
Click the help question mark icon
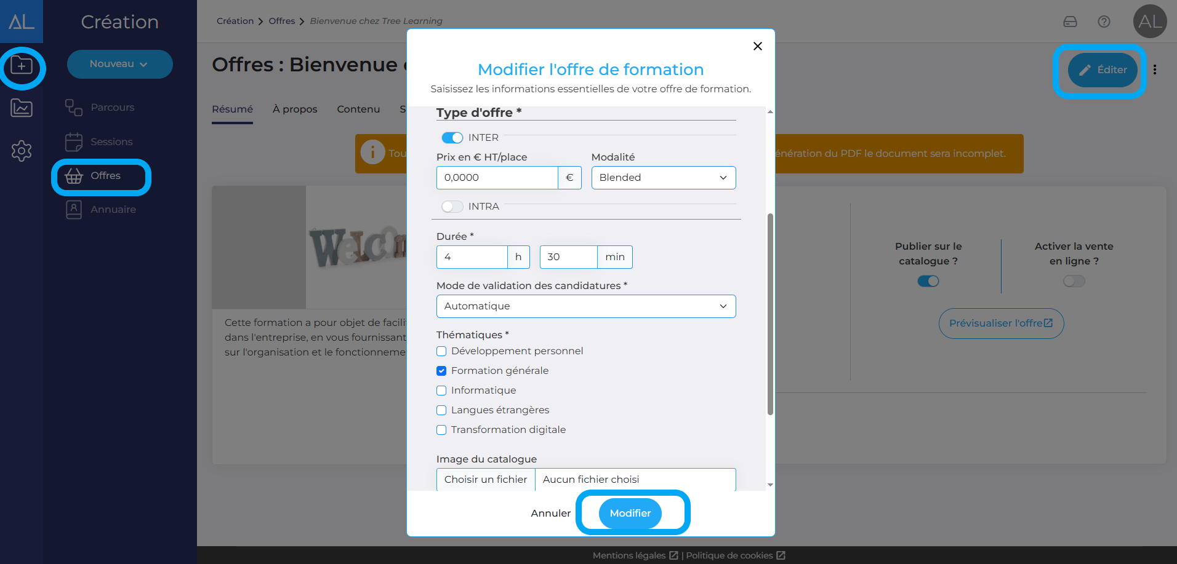coord(1104,22)
